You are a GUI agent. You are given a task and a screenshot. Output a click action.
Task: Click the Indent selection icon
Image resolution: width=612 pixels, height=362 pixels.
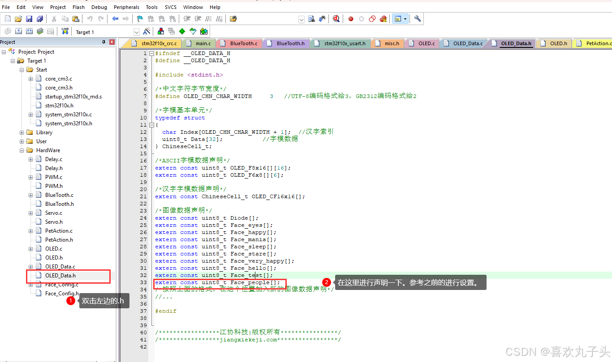click(x=187, y=19)
